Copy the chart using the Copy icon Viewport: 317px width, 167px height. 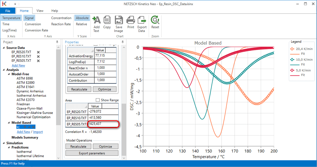point(107,22)
